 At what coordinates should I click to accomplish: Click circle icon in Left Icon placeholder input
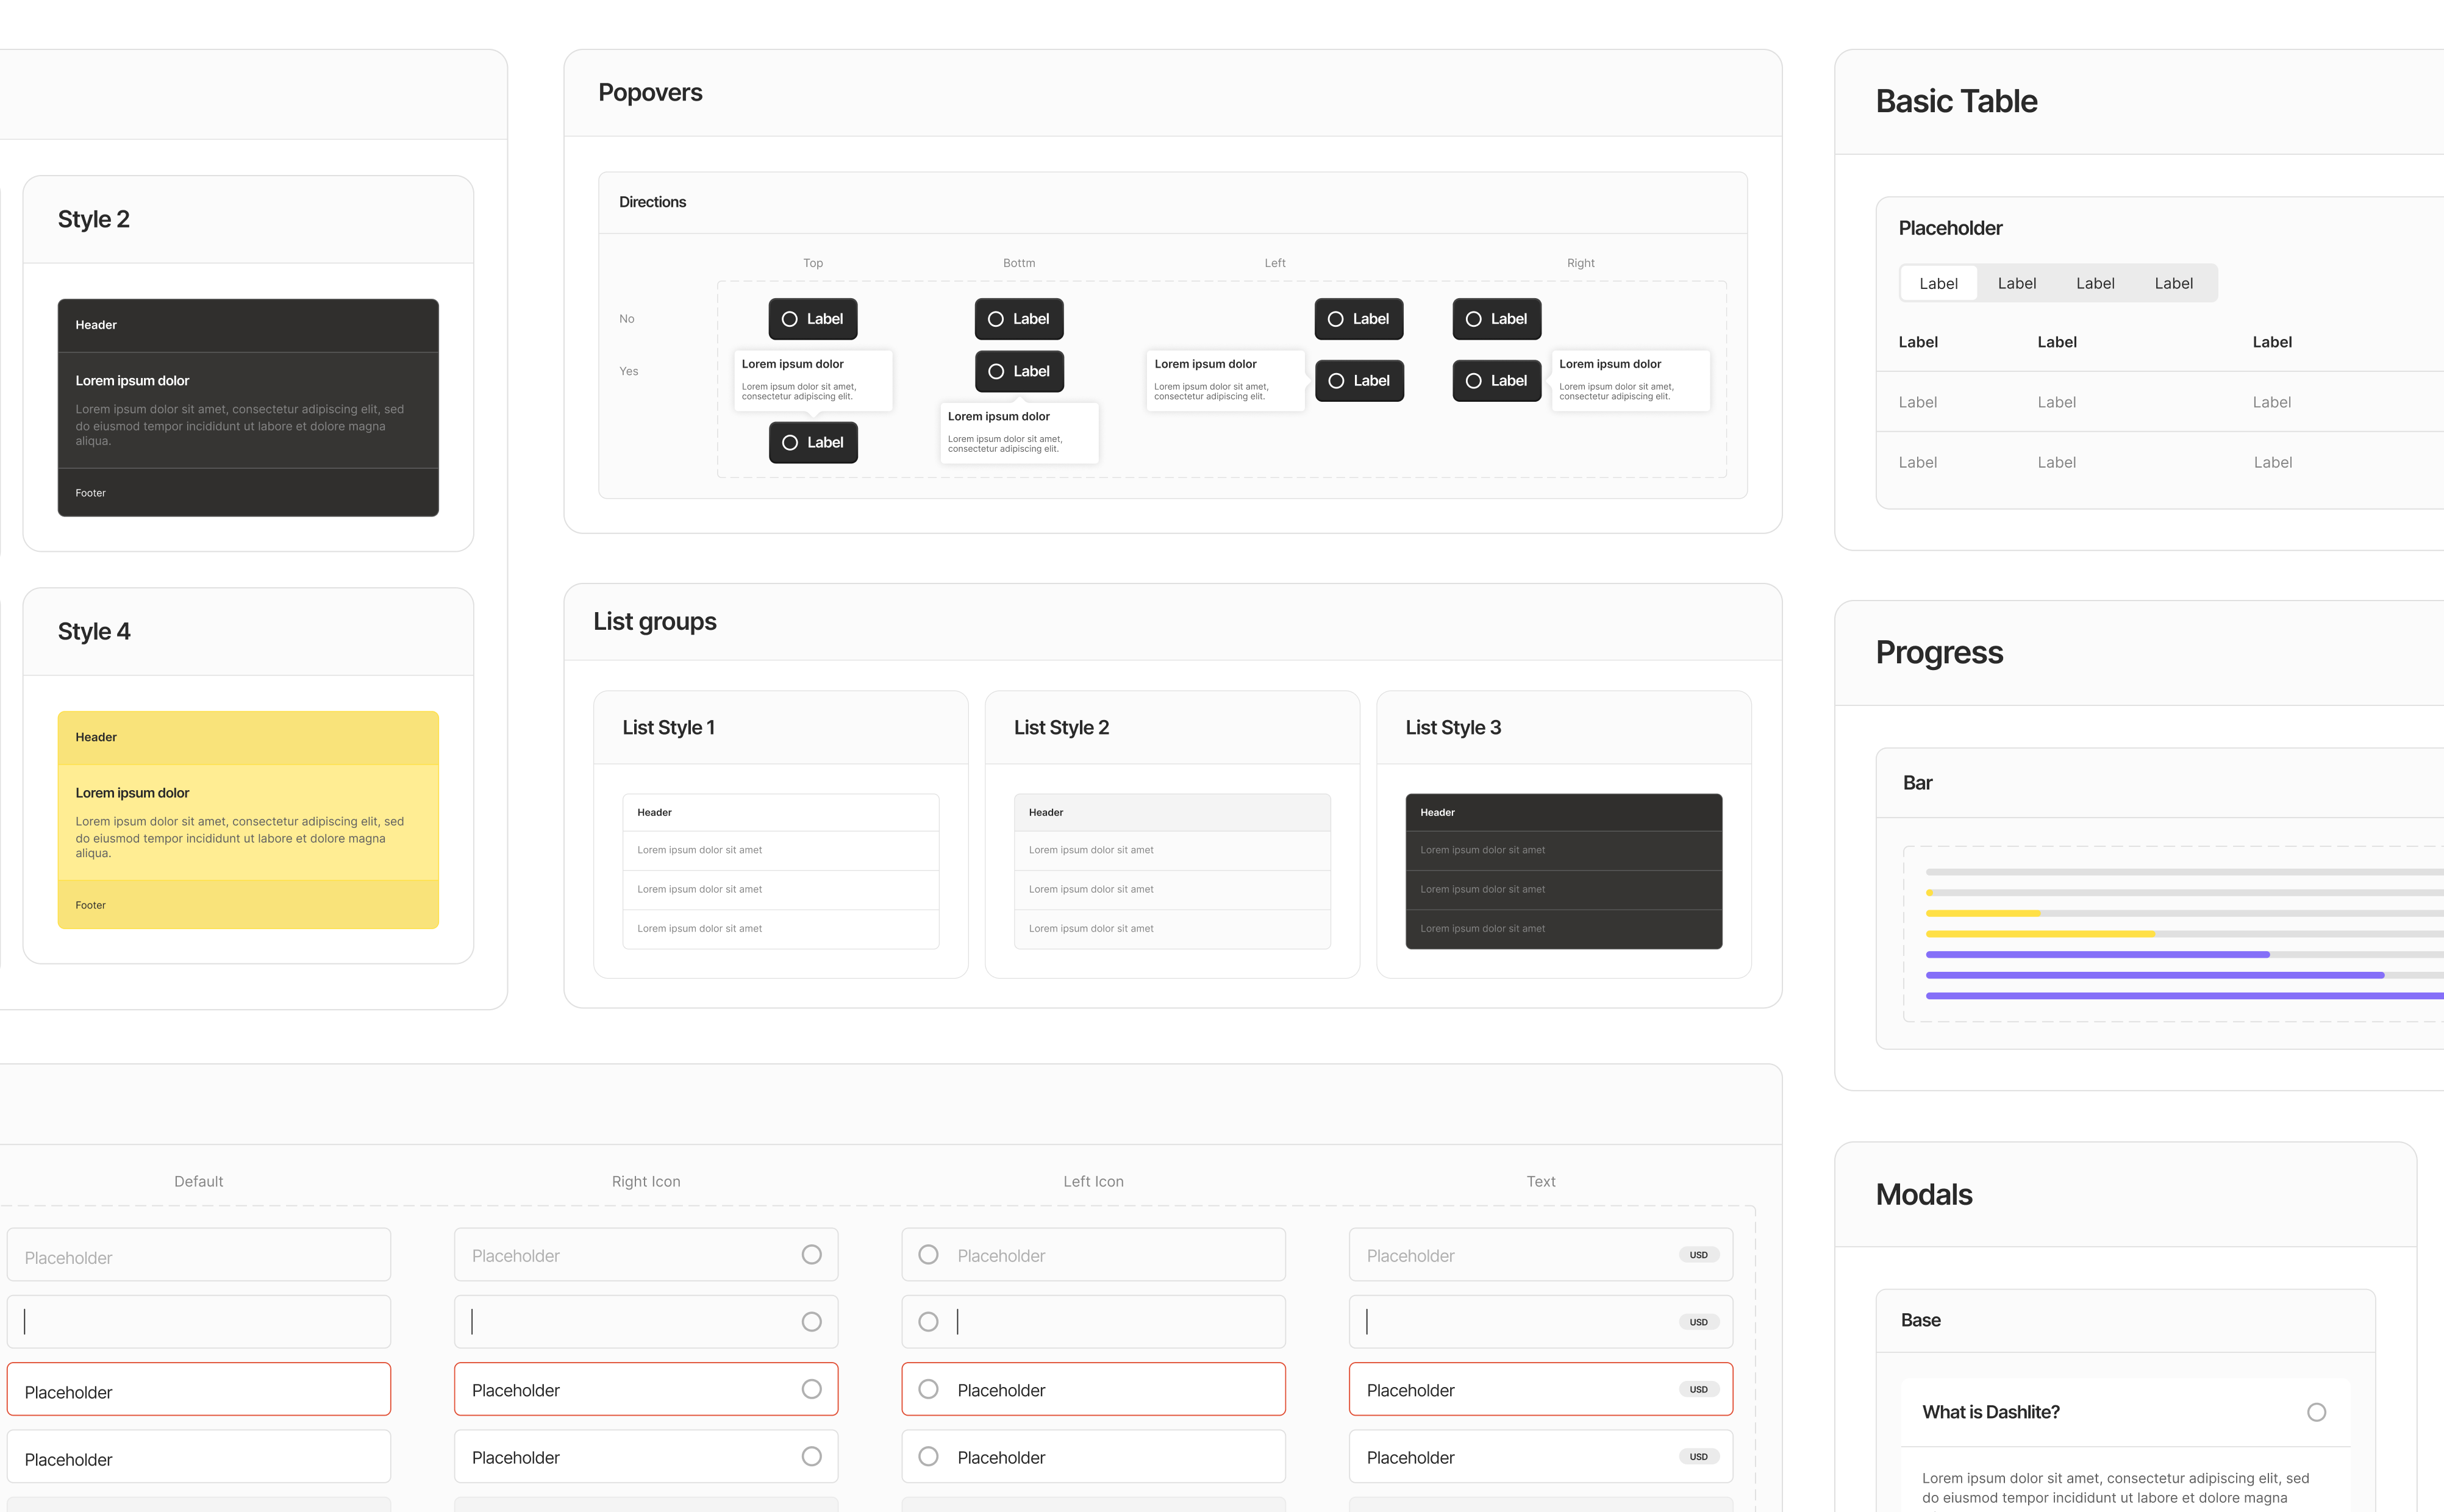pyautogui.click(x=928, y=1254)
